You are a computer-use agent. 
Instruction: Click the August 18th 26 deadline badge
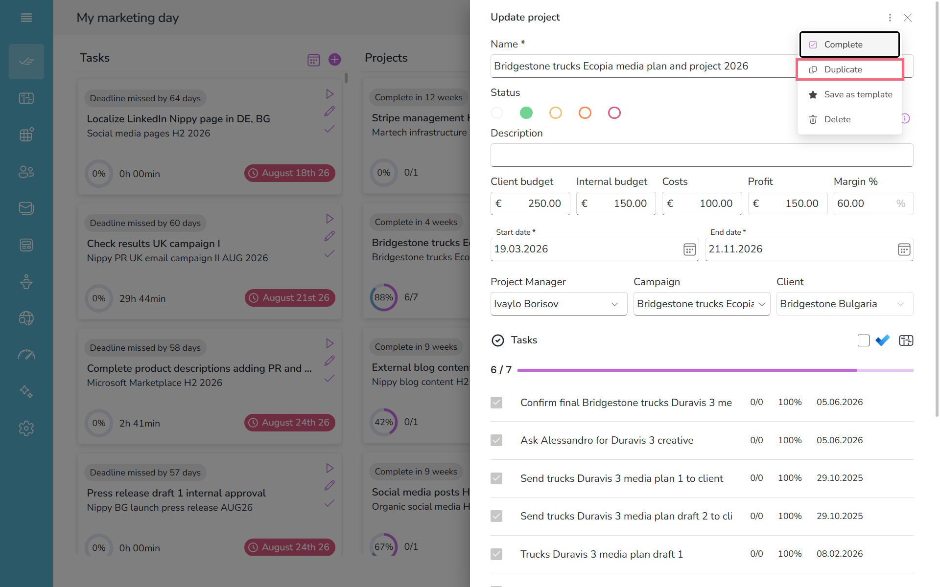(289, 173)
